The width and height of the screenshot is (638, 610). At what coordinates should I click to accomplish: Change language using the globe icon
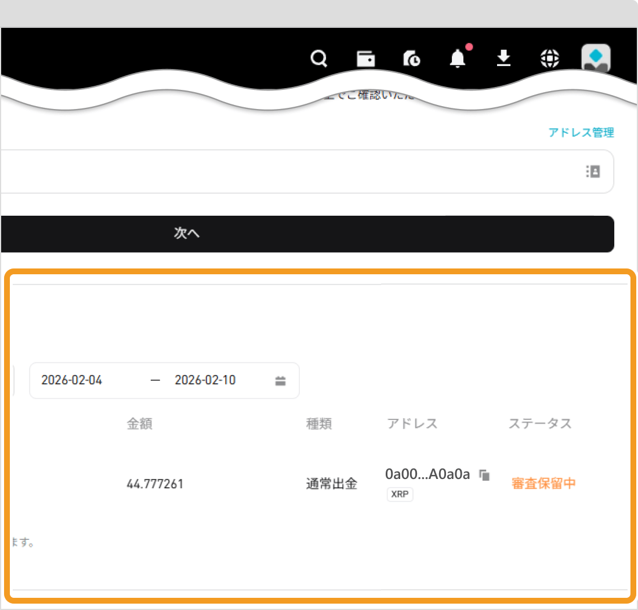tap(549, 59)
